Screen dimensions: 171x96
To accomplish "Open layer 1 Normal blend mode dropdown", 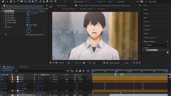I will (x=56, y=77).
